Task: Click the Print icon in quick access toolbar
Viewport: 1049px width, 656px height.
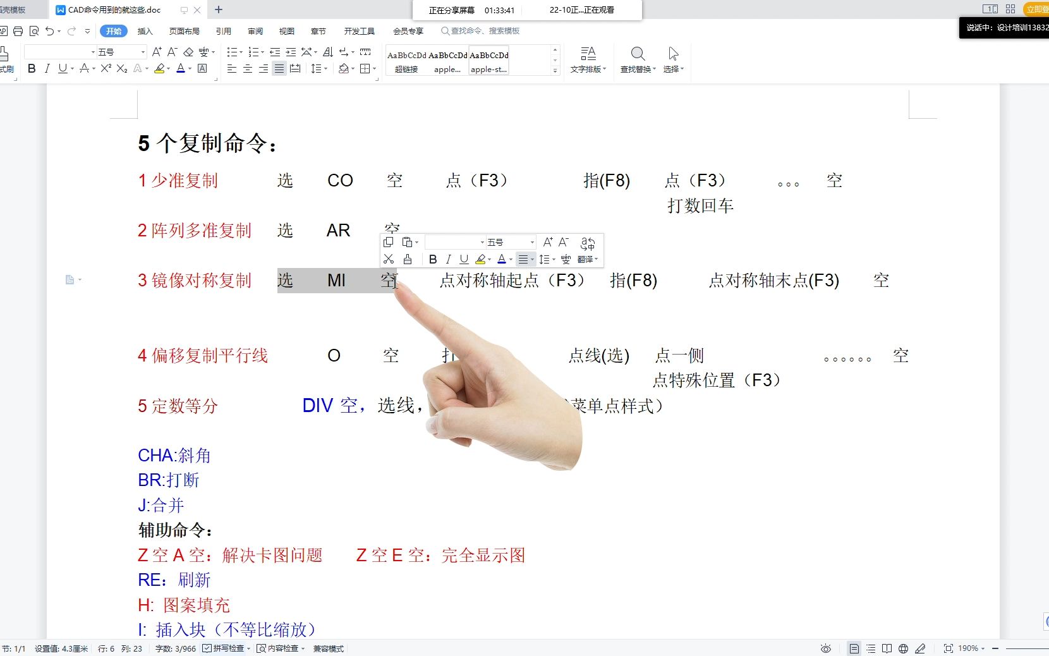Action: [18, 30]
